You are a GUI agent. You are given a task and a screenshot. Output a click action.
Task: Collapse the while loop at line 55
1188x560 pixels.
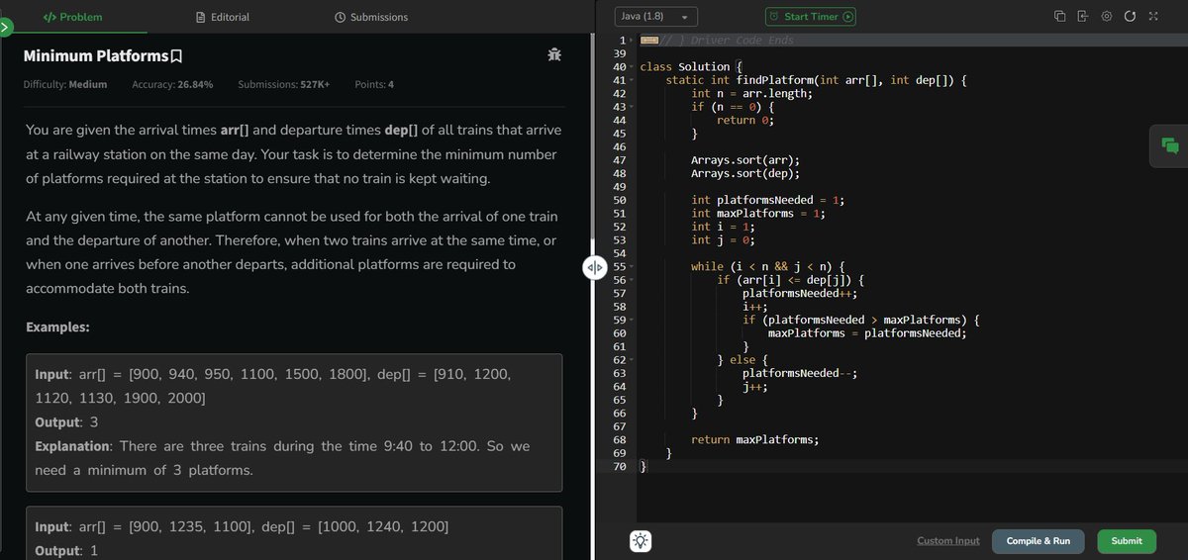631,267
